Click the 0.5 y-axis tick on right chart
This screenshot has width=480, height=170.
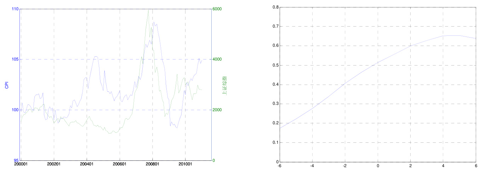[275, 65]
